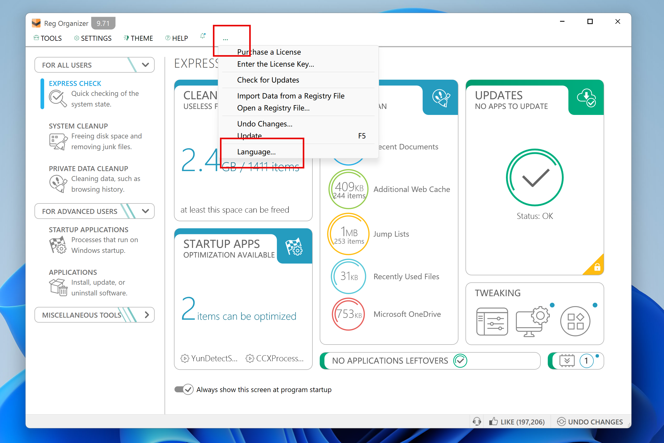This screenshot has height=443, width=664.
Task: Open System Cleanup in the sidebar
Action: click(x=78, y=126)
